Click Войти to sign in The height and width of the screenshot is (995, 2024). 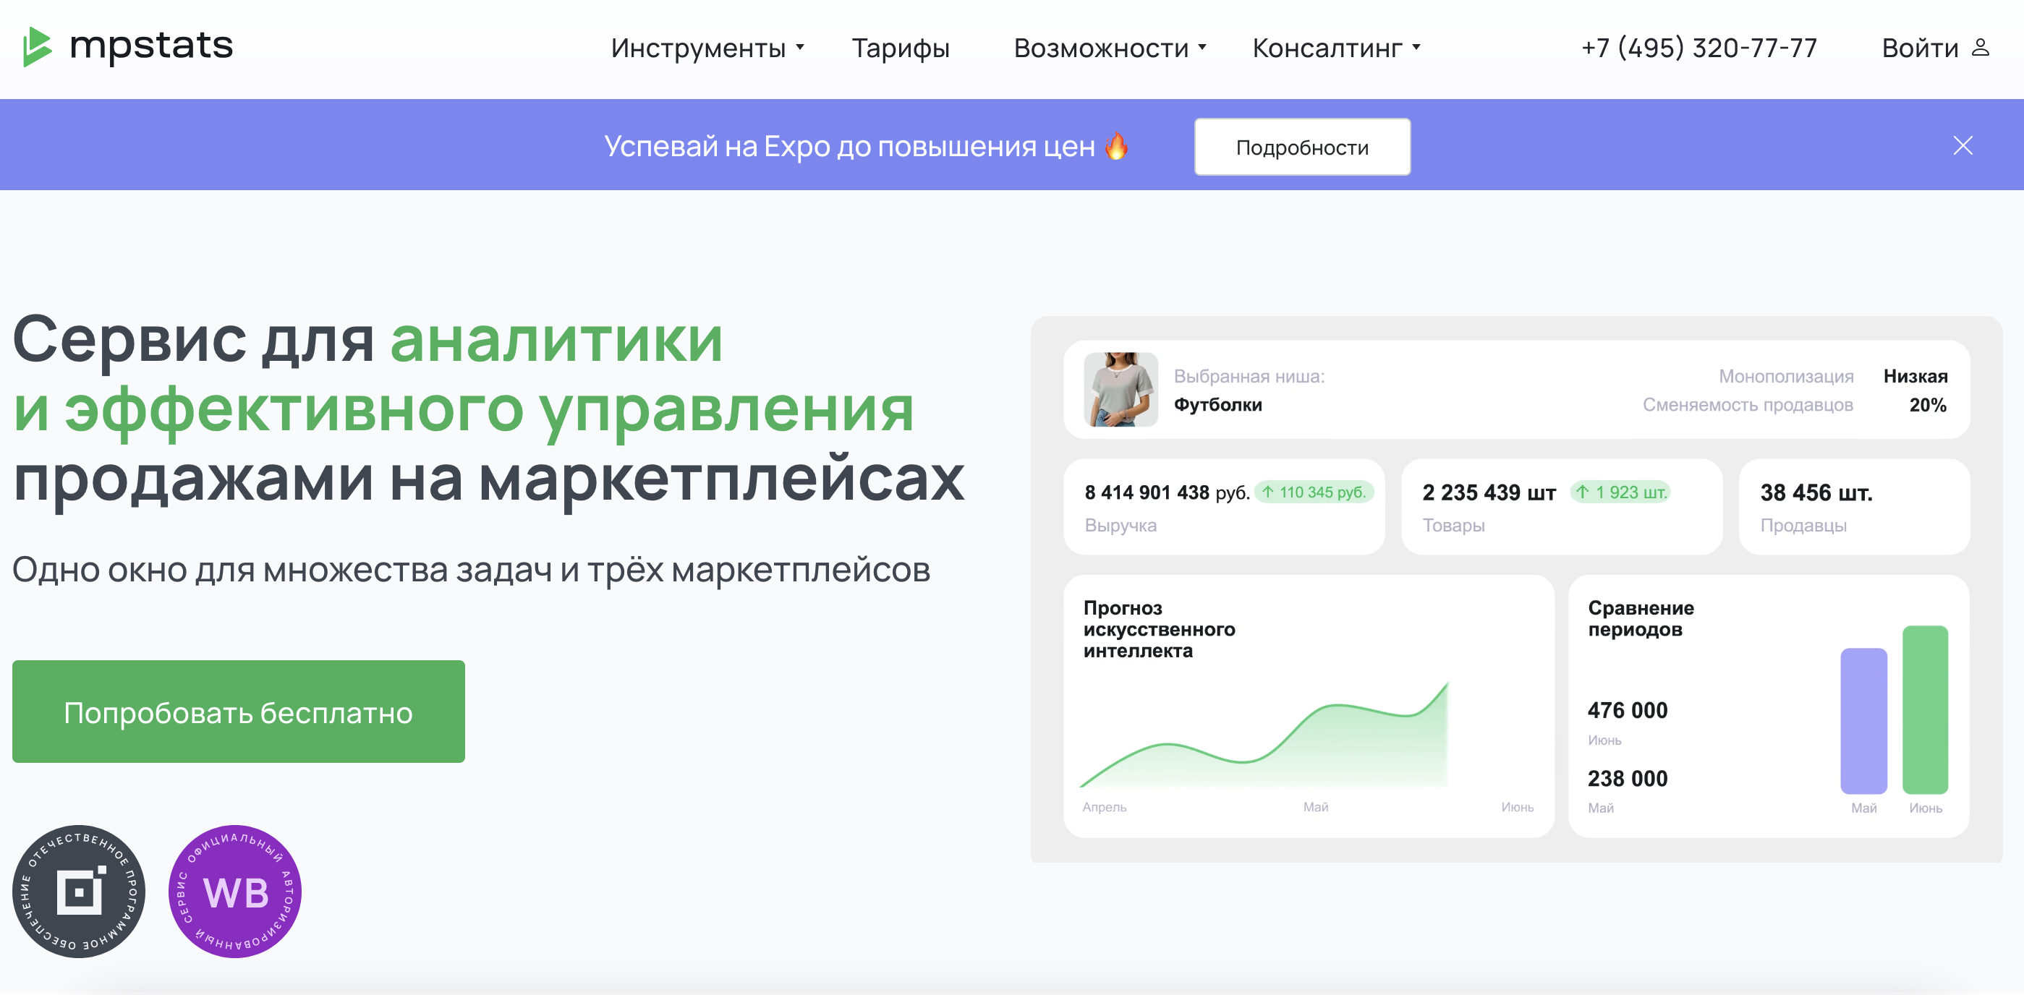1920,48
